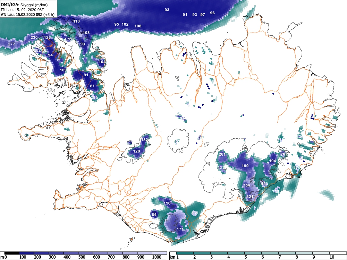The image size is (347, 260).
Task: Click the visibility value 150 in the south
Action: click(167, 203)
